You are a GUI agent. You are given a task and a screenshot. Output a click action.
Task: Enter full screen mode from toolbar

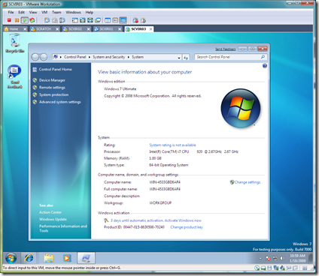coord(83,20)
